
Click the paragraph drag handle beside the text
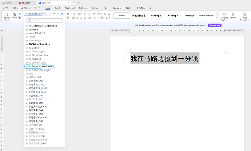point(124,58)
